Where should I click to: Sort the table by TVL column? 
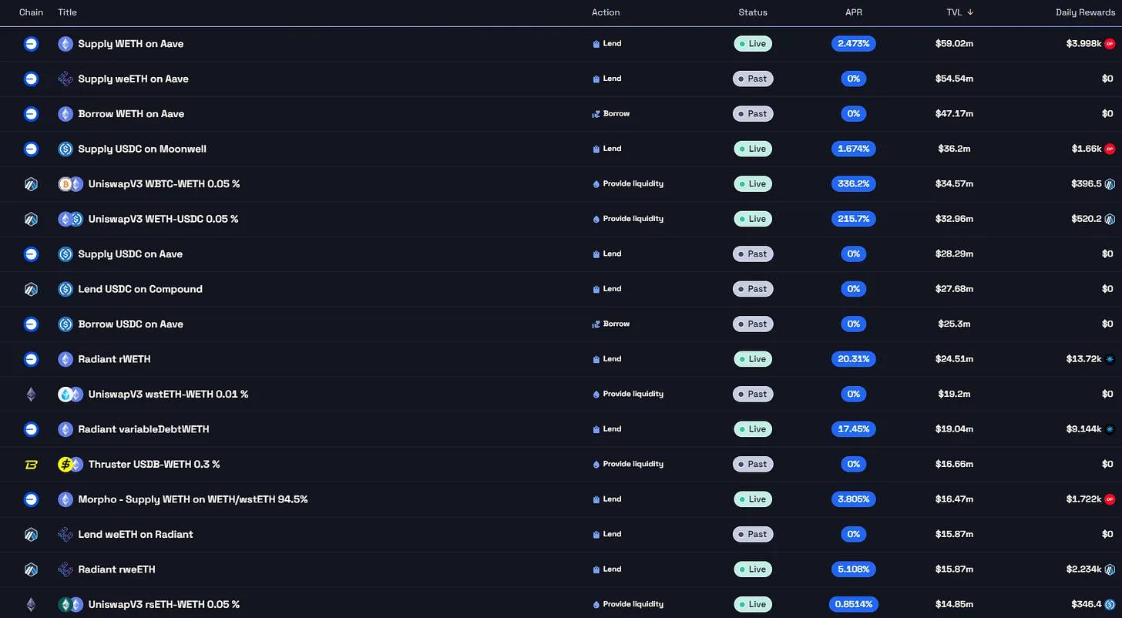[959, 12]
